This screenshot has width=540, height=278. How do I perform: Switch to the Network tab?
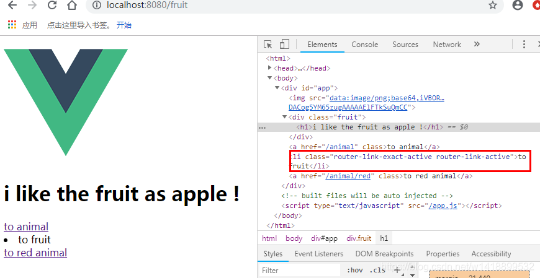pyautogui.click(x=447, y=45)
